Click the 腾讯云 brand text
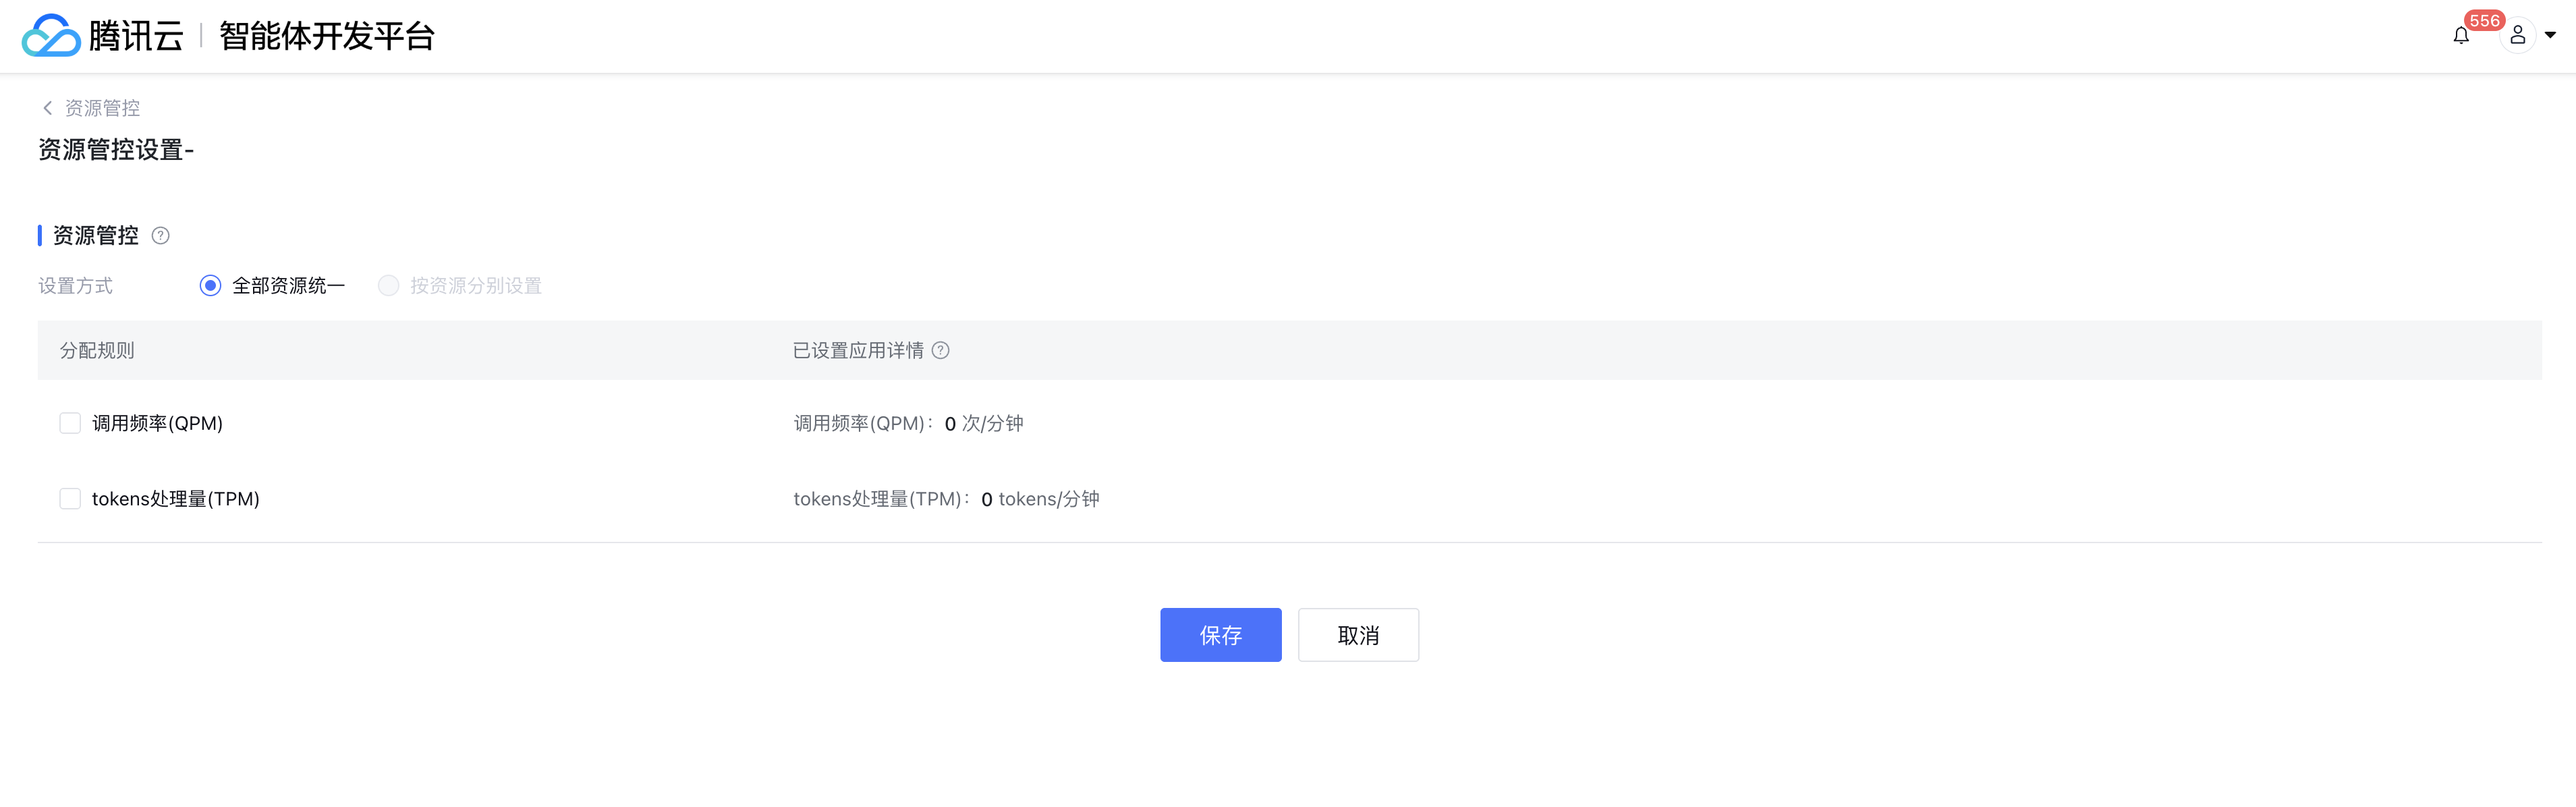Image resolution: width=2576 pixels, height=807 pixels. (136, 36)
